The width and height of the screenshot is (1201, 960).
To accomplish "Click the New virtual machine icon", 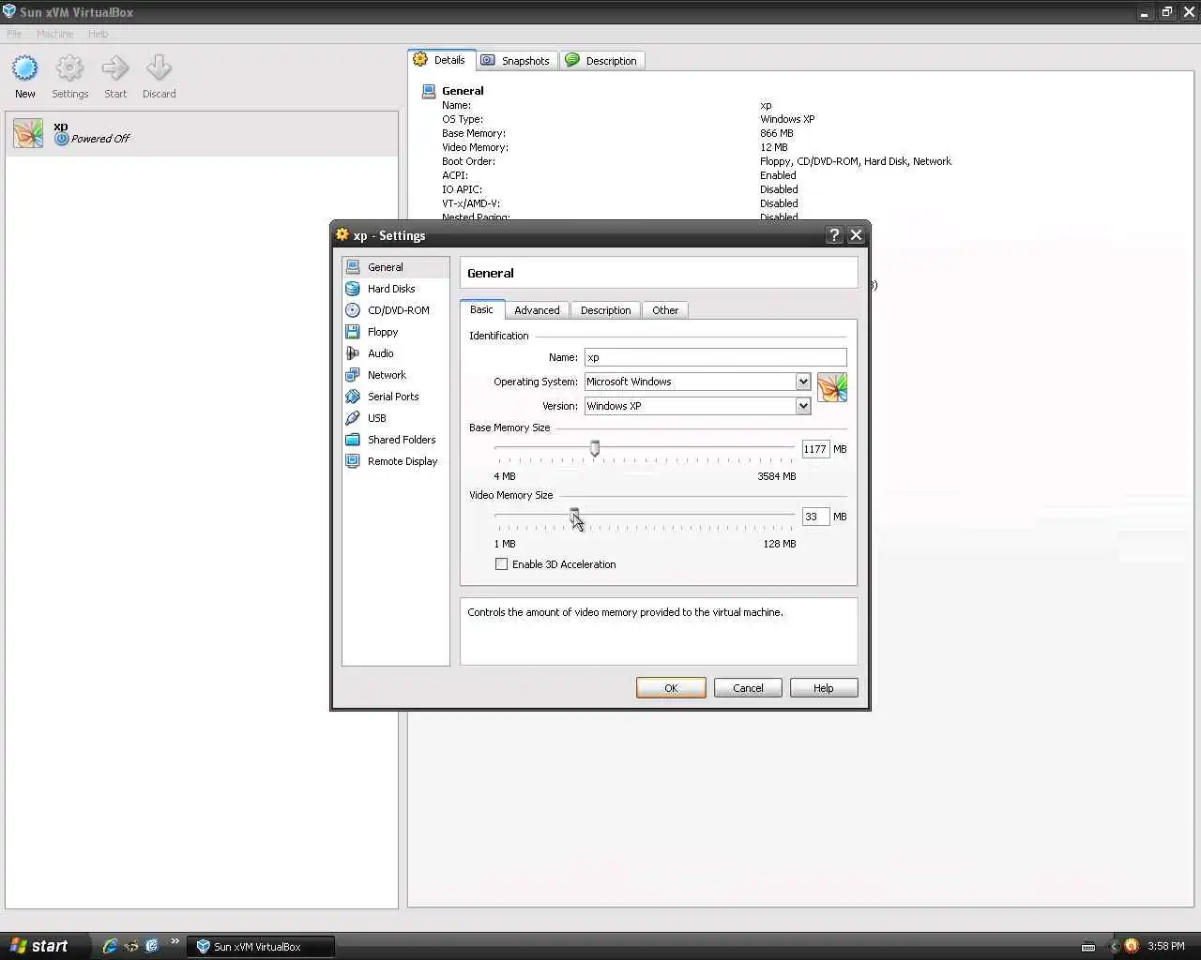I will [x=25, y=68].
